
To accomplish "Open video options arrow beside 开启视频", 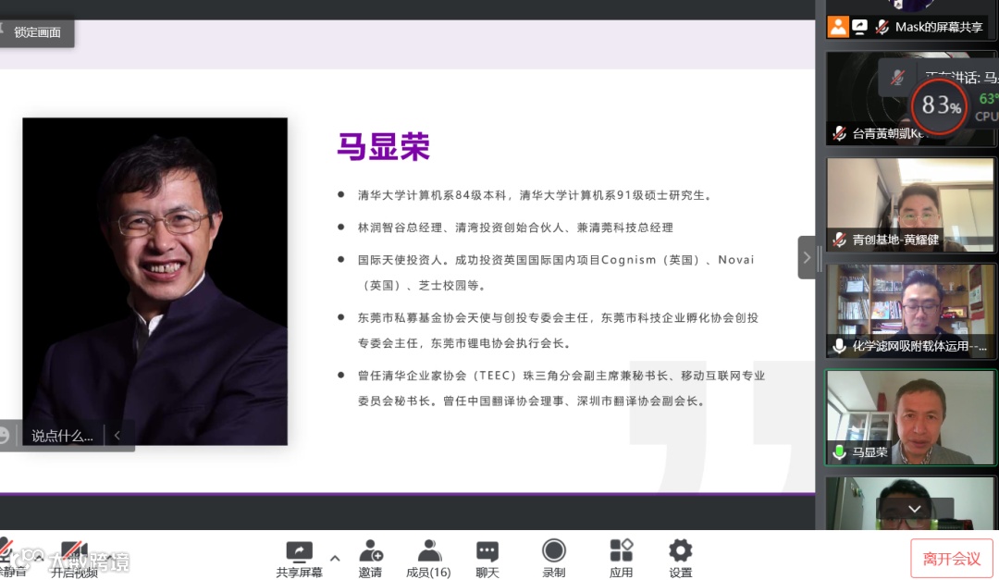I will click(110, 559).
